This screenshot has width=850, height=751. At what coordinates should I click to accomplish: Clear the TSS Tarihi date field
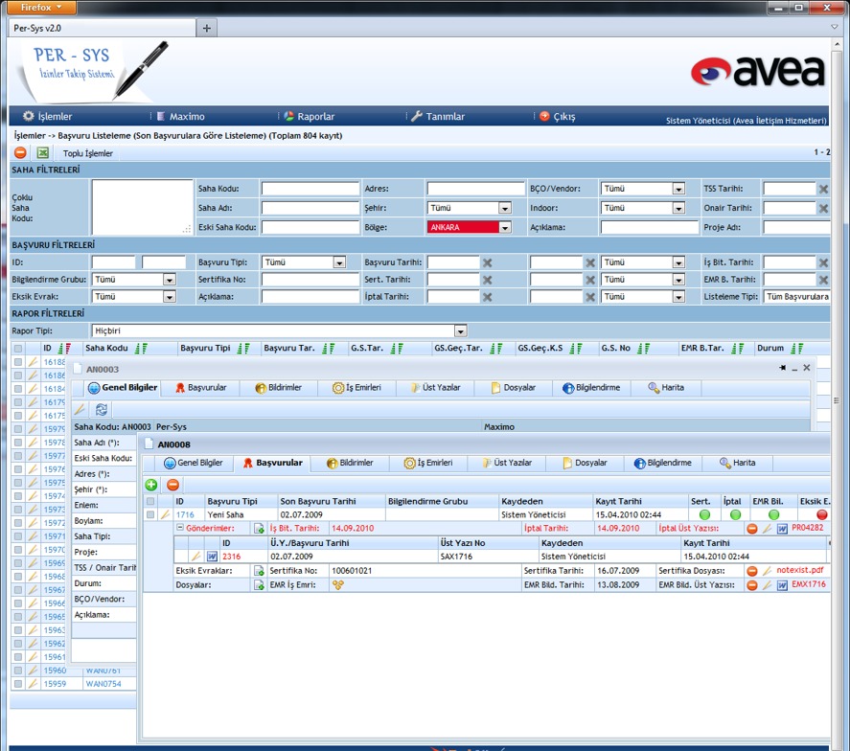pos(823,189)
